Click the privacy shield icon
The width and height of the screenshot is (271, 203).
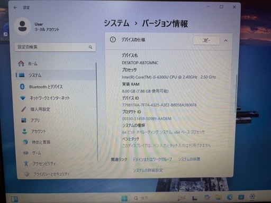[27, 174]
